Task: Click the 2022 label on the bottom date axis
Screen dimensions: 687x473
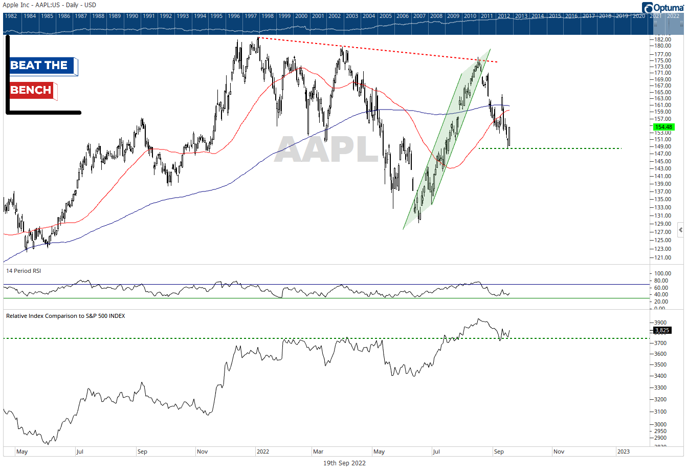Action: tap(263, 451)
